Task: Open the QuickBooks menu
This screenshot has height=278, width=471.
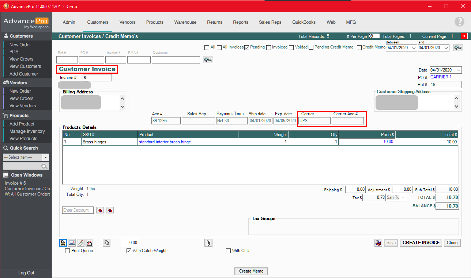Action: click(x=304, y=22)
